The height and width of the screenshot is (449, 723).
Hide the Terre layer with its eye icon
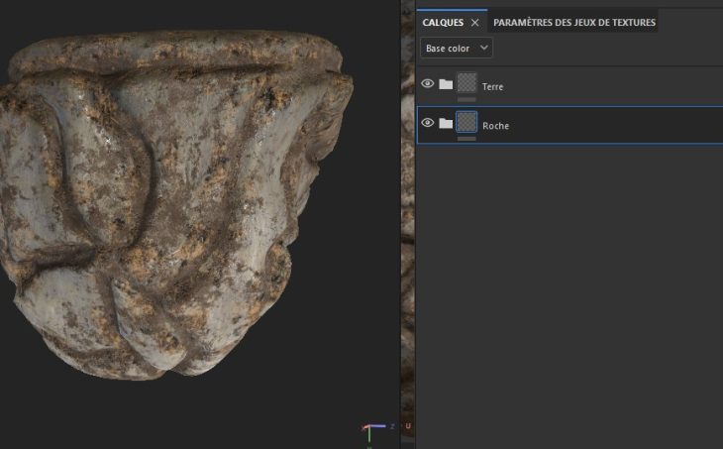coord(428,84)
